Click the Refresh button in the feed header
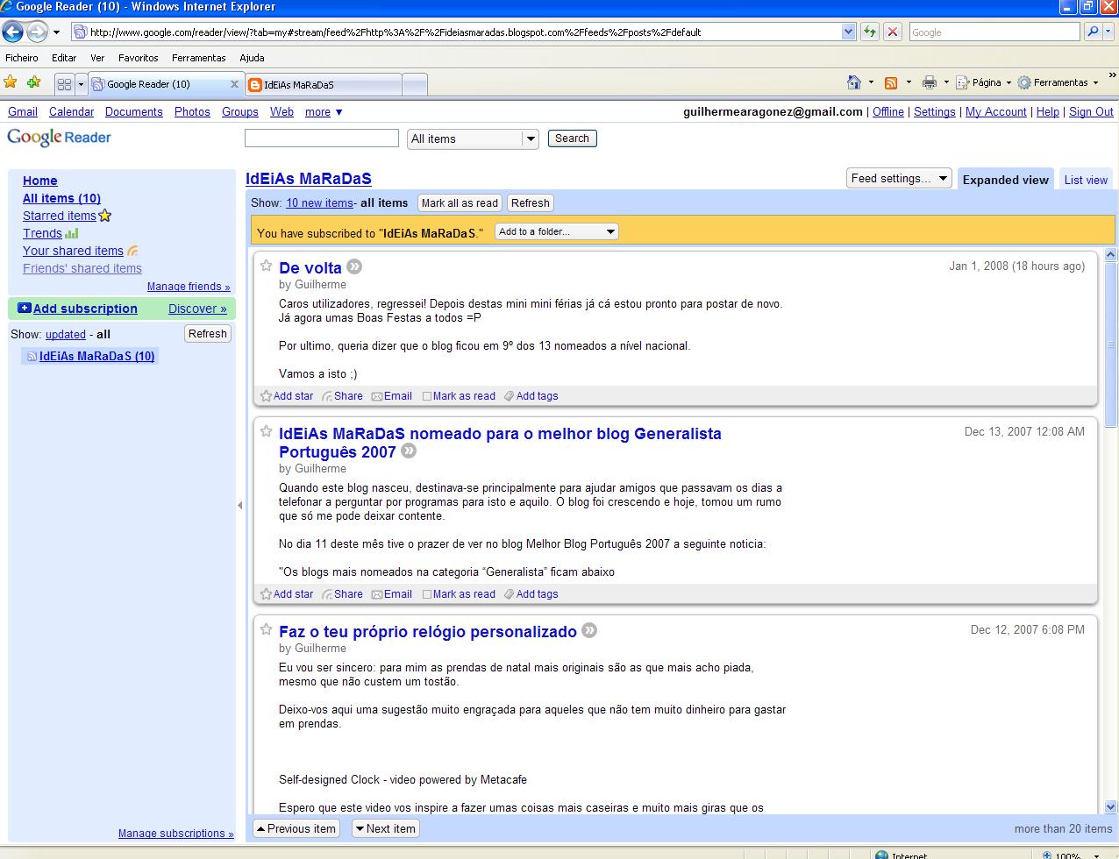 (531, 203)
